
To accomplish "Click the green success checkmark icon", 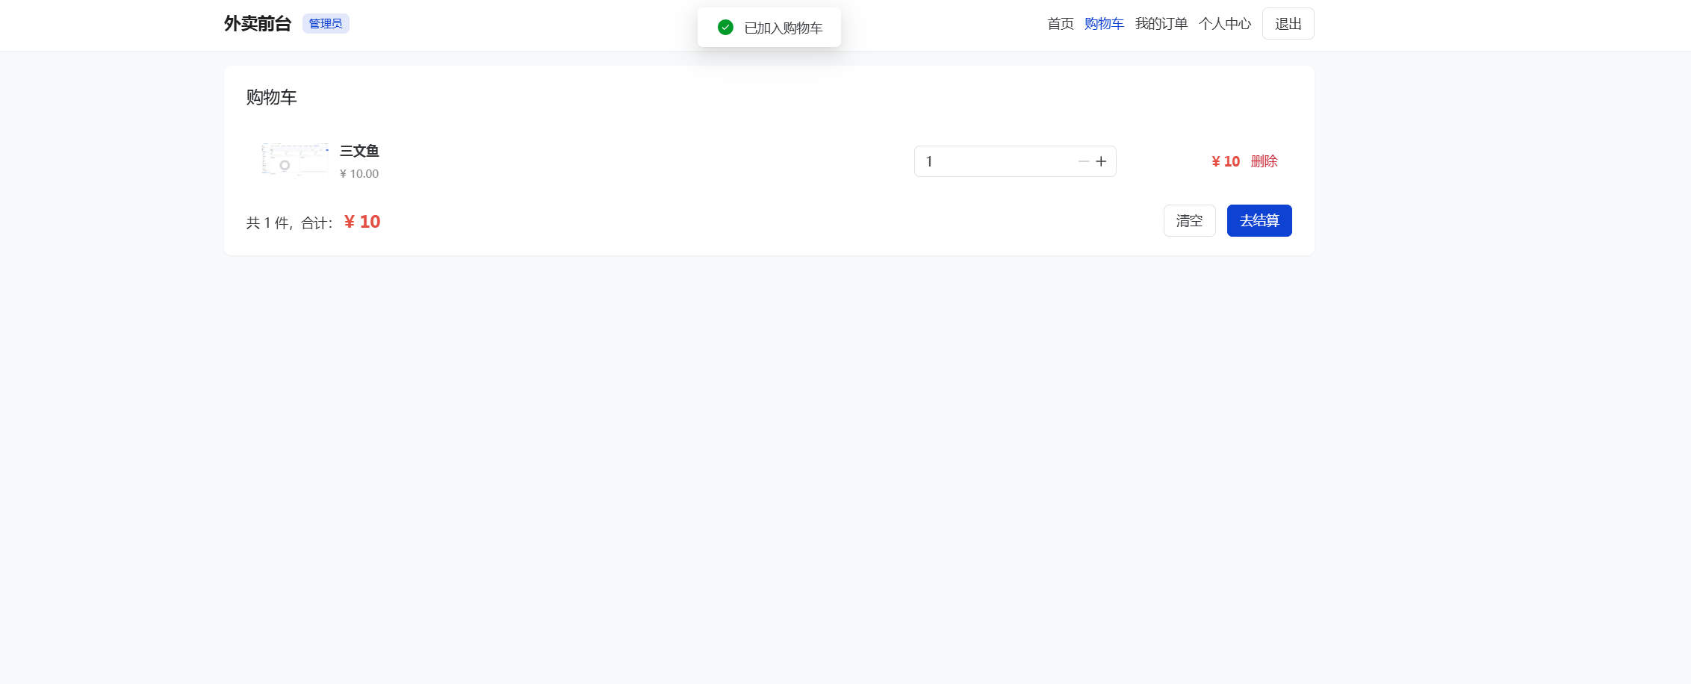I will tap(725, 28).
